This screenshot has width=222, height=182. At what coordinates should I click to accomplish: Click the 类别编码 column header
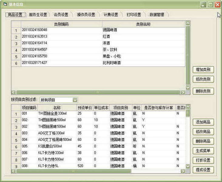62,24
